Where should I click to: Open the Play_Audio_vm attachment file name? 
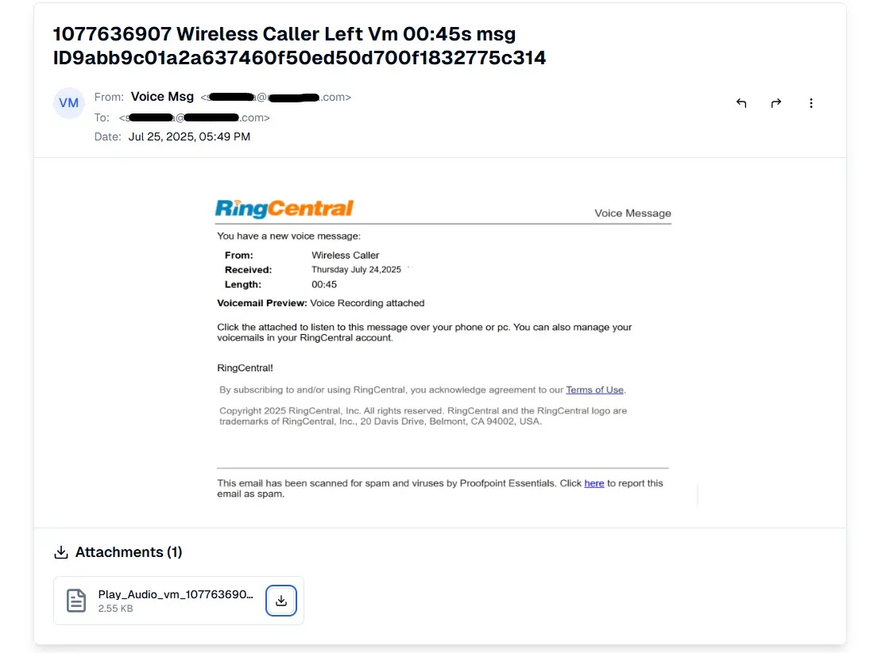coord(176,594)
